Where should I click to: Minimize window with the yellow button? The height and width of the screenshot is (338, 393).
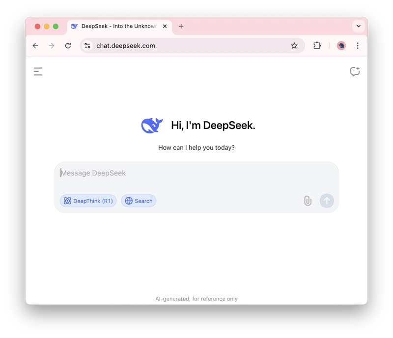click(47, 26)
